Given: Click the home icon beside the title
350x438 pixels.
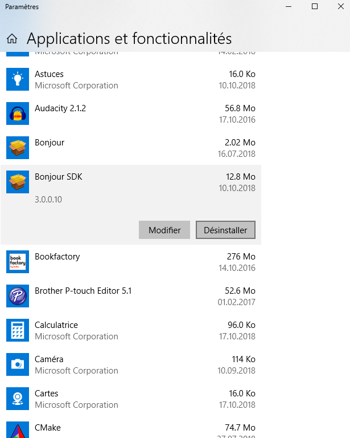Looking at the screenshot, I should pyautogui.click(x=12, y=39).
